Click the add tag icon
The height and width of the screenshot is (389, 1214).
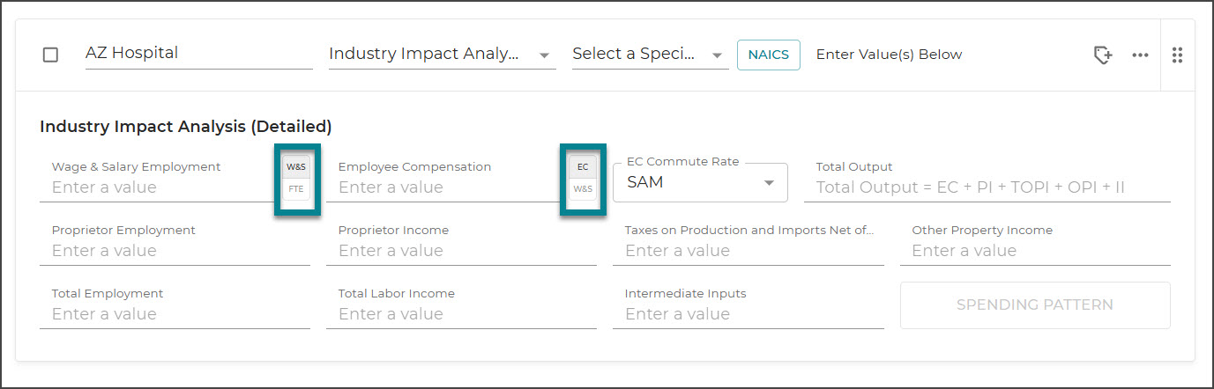(1103, 55)
